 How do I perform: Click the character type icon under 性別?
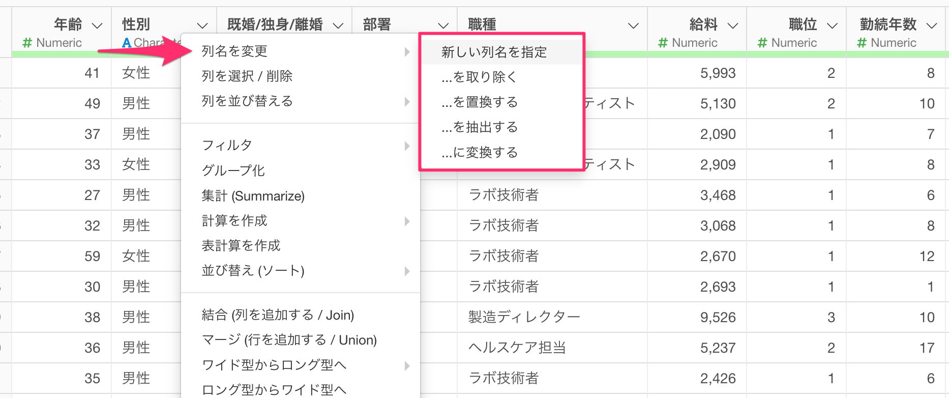(127, 43)
